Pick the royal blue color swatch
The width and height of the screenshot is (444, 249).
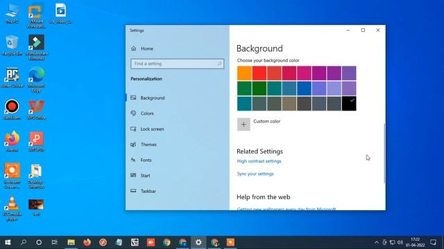tap(304, 89)
